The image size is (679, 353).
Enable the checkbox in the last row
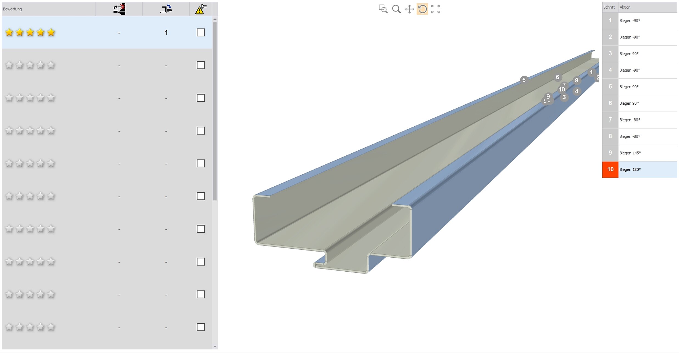point(201,327)
